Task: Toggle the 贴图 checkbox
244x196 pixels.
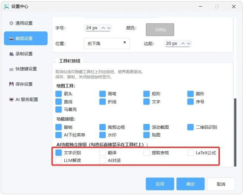Action: (147, 135)
